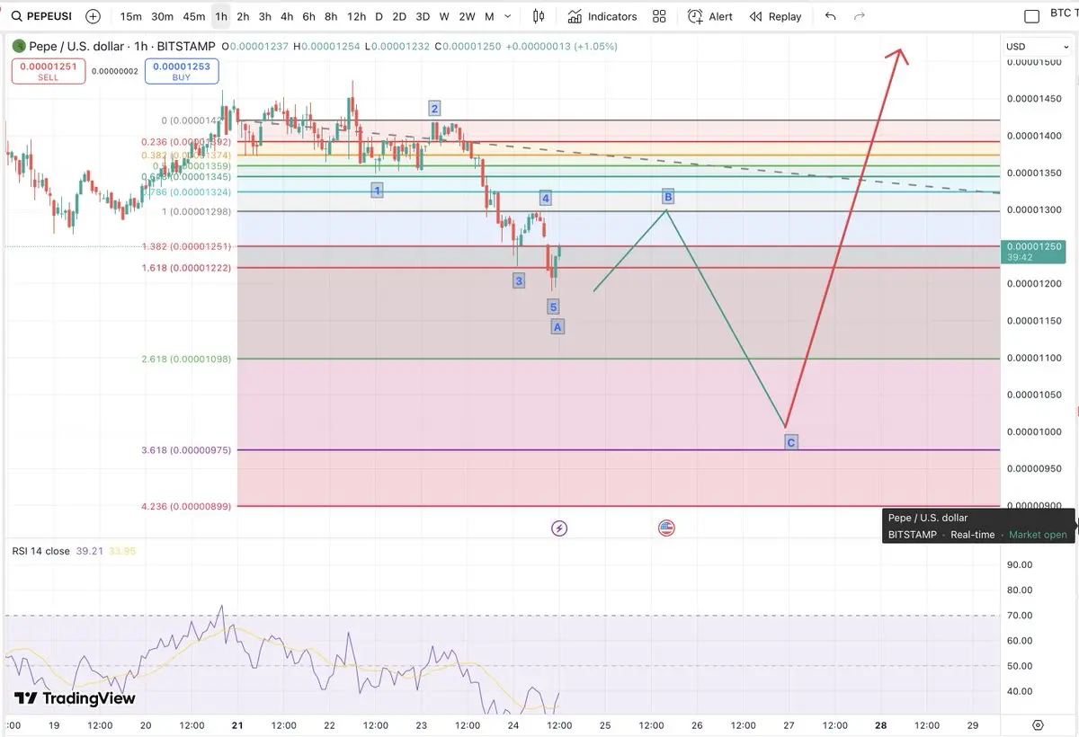The image size is (1079, 737).
Task: Select the wave label 5 marker
Action: pyautogui.click(x=554, y=307)
